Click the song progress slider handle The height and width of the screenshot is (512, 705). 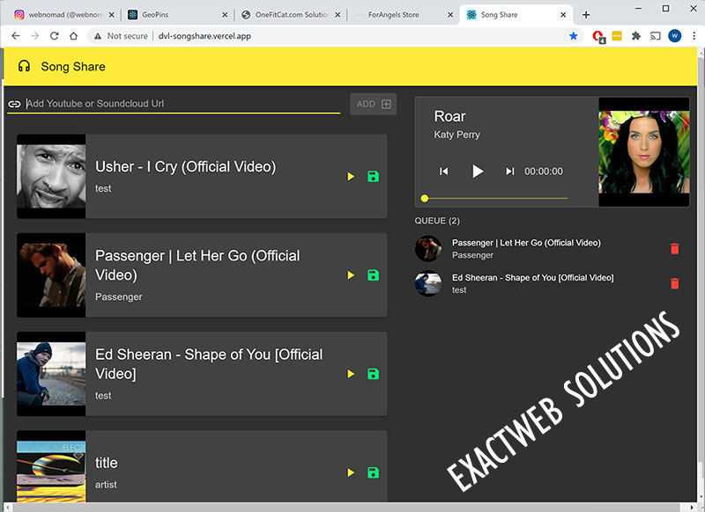pyautogui.click(x=425, y=198)
